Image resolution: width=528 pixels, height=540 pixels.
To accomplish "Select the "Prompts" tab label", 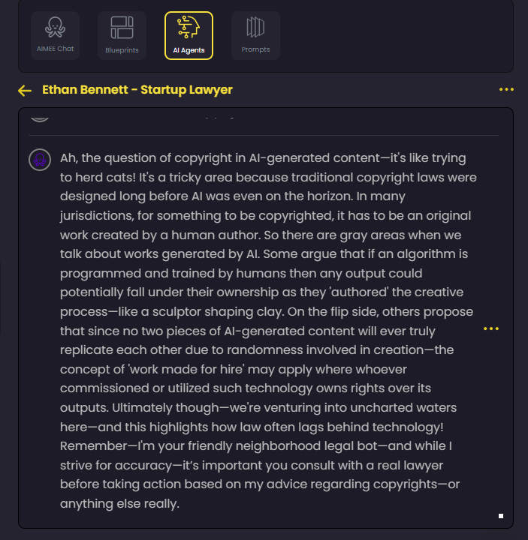I will 255,49.
